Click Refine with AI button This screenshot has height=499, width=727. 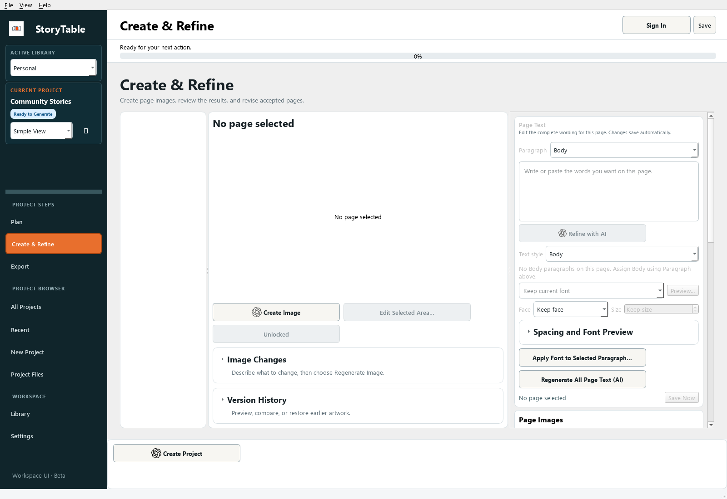click(x=583, y=233)
